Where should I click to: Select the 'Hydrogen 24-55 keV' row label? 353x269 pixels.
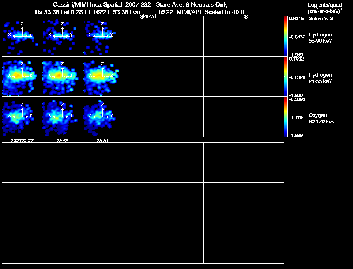(320, 78)
